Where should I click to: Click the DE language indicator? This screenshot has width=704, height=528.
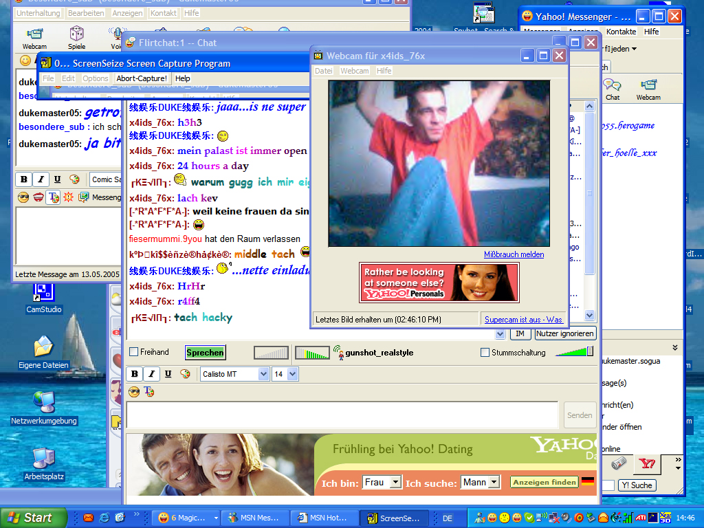448,518
